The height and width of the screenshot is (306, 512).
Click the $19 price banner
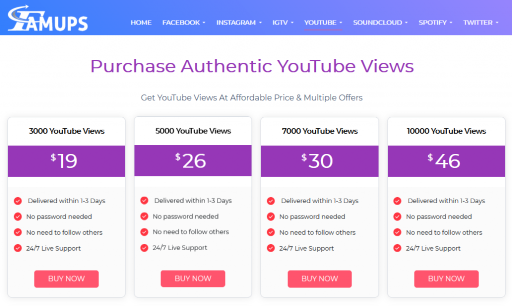click(x=66, y=161)
